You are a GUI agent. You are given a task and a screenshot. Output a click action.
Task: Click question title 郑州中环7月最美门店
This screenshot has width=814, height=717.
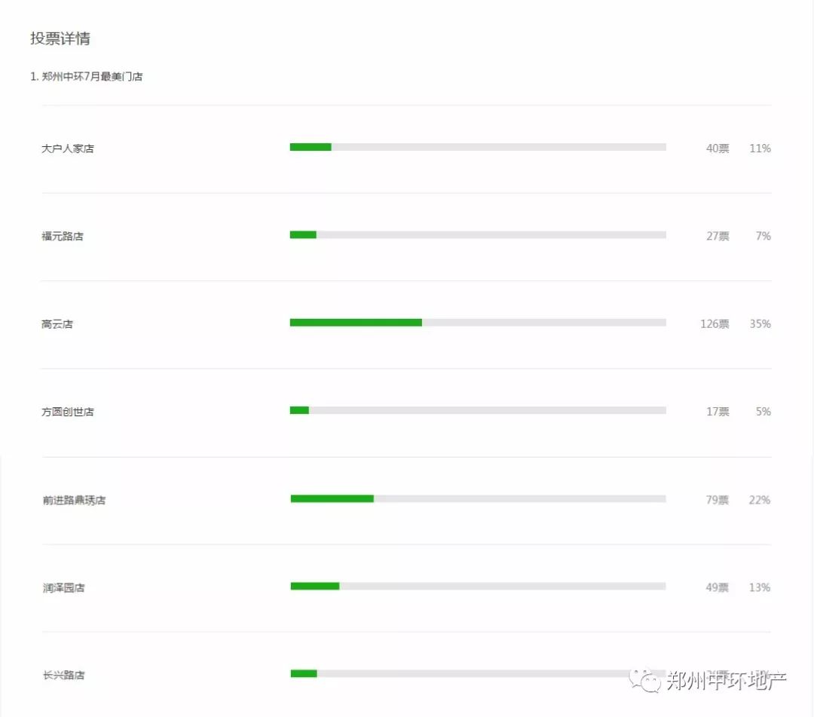[x=92, y=76]
